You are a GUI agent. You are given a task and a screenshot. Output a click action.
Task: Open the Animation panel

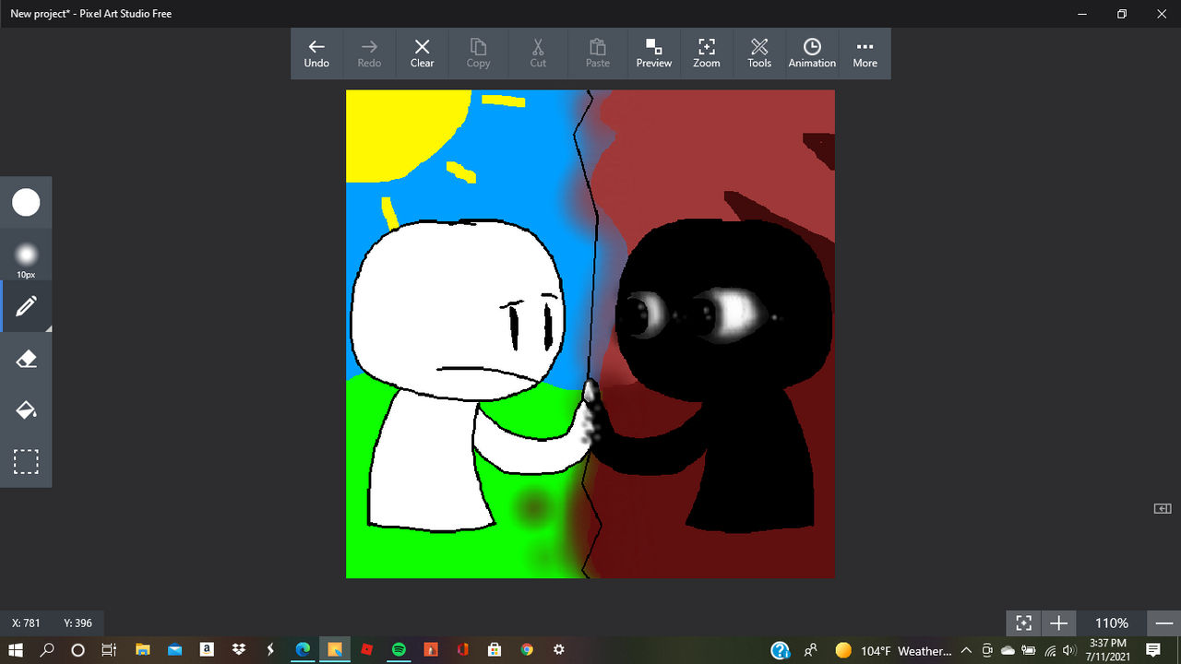(811, 53)
